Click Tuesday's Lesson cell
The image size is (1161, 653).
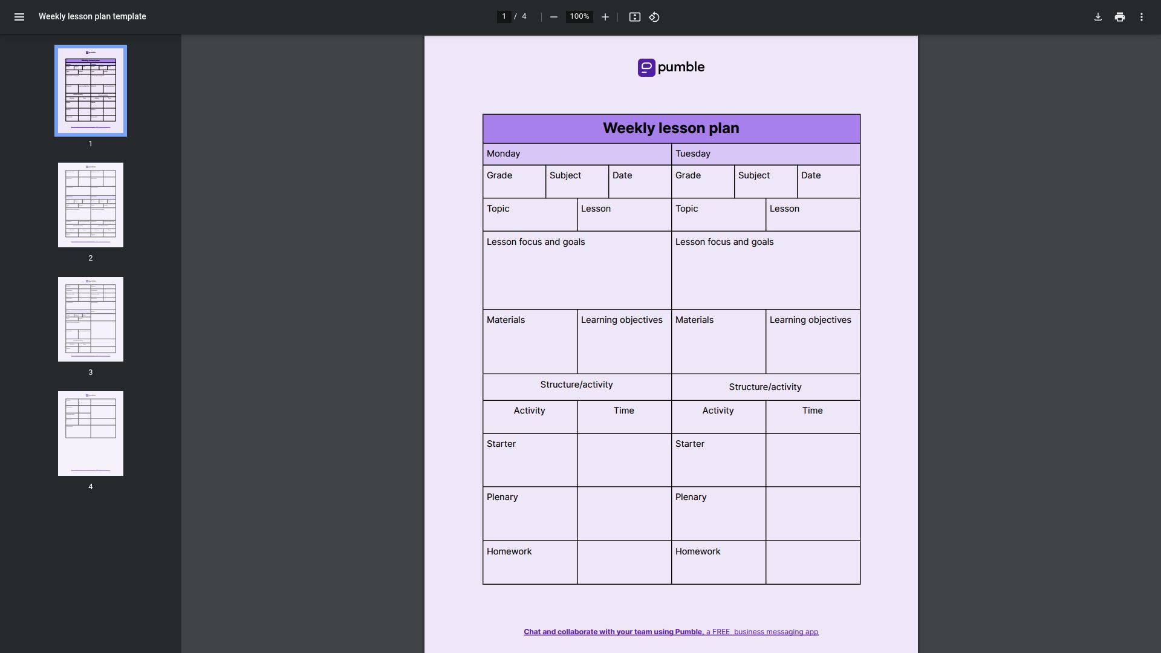(x=813, y=215)
